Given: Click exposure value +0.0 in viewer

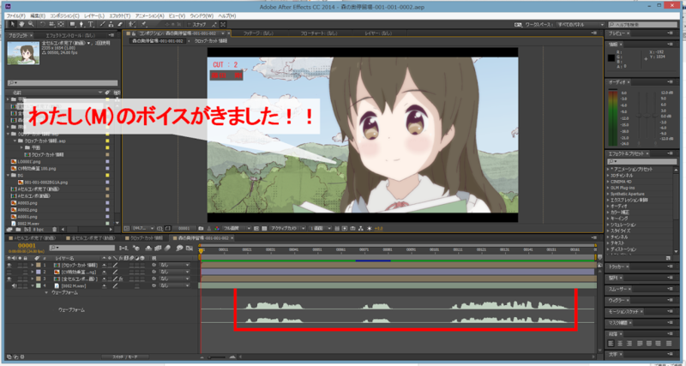Looking at the screenshot, I should (x=378, y=228).
